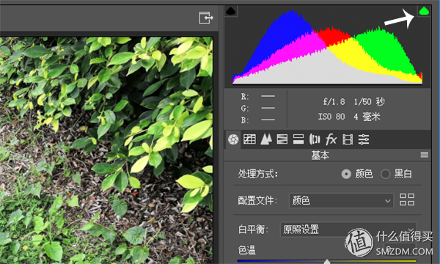
Task: Select the 黑白 treatment radio button
Action: (385, 175)
